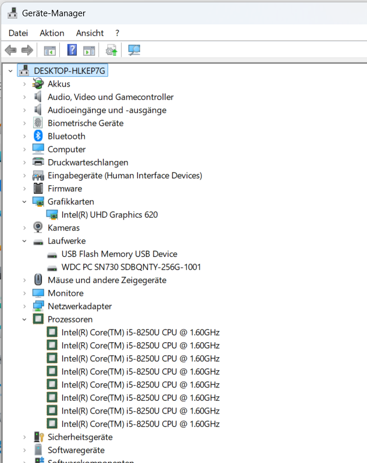Select the Grafikkarten label
This screenshot has height=463, width=367.
71,202
